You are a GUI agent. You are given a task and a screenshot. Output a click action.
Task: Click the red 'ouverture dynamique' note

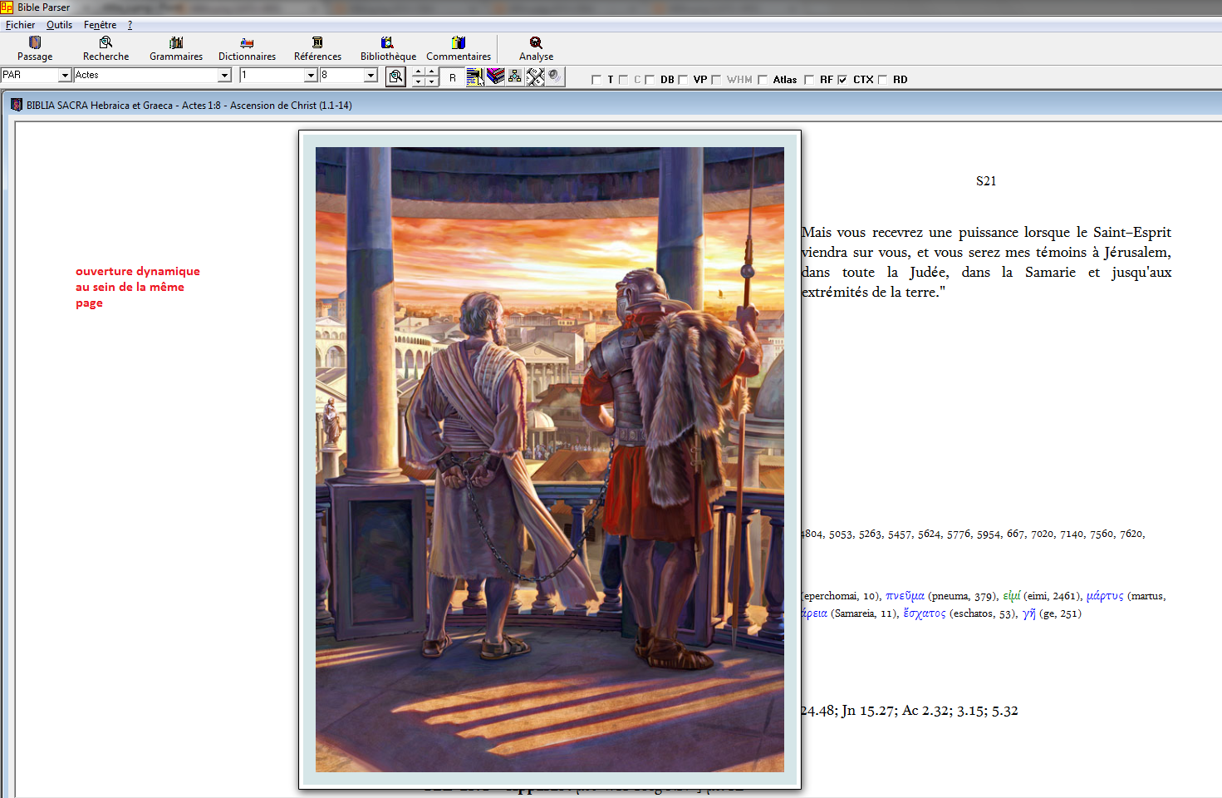(x=138, y=287)
